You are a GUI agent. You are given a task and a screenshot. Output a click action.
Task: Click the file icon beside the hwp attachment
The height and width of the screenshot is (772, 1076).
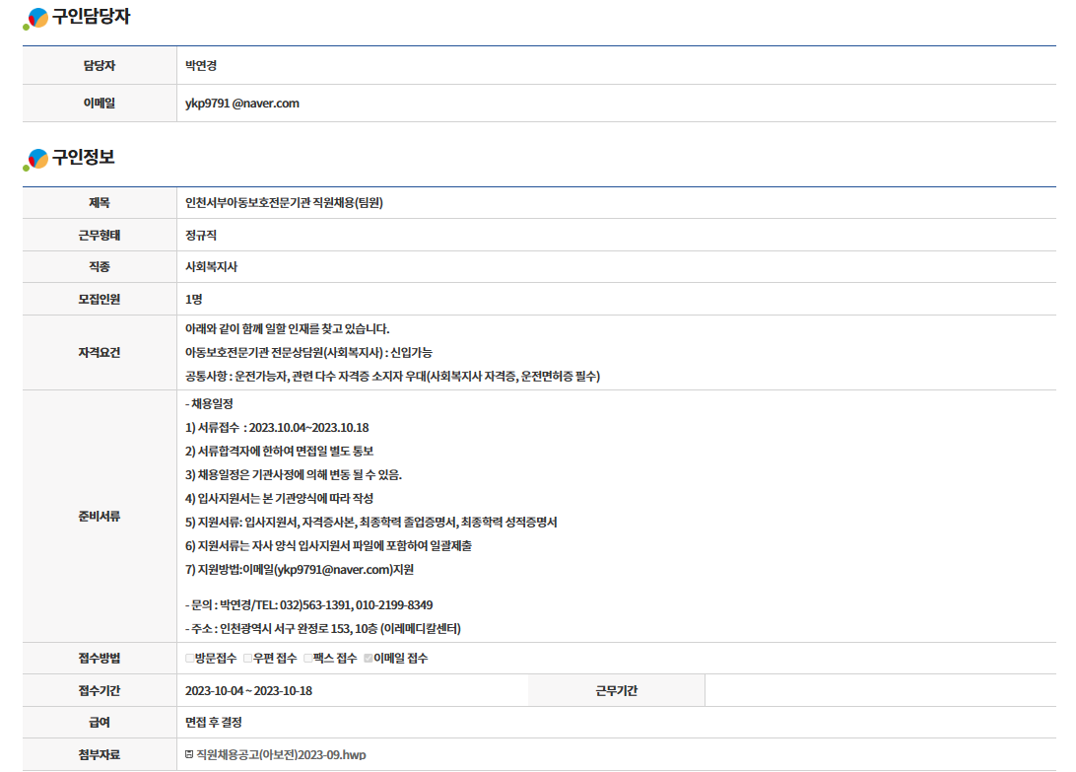click(189, 755)
